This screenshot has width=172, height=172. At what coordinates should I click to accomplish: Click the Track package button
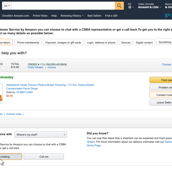(x=161, y=80)
